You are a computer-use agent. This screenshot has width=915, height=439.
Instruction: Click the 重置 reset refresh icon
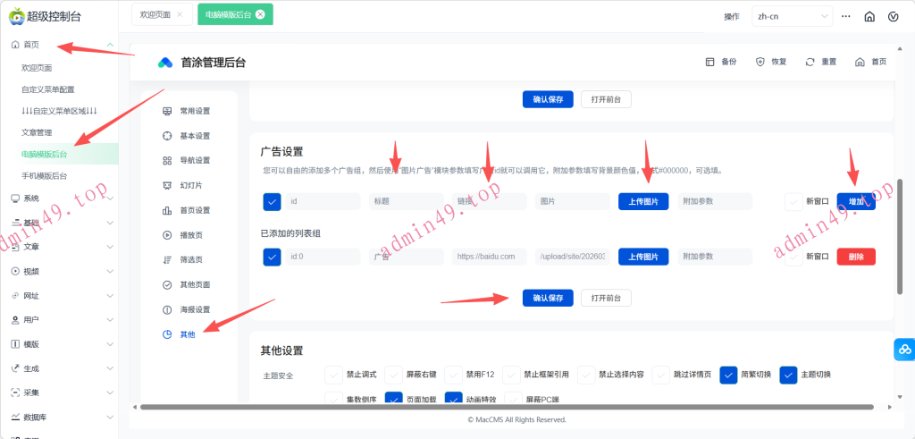(810, 62)
